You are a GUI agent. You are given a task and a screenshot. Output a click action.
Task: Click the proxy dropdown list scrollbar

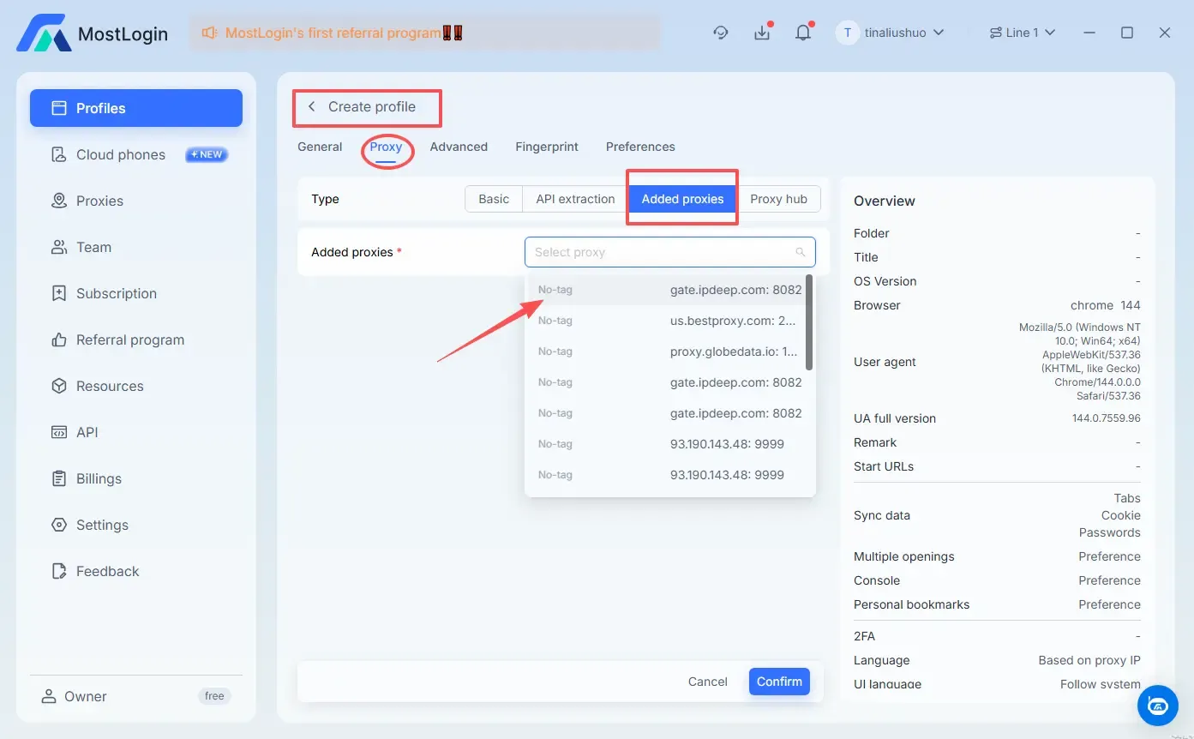click(x=809, y=322)
